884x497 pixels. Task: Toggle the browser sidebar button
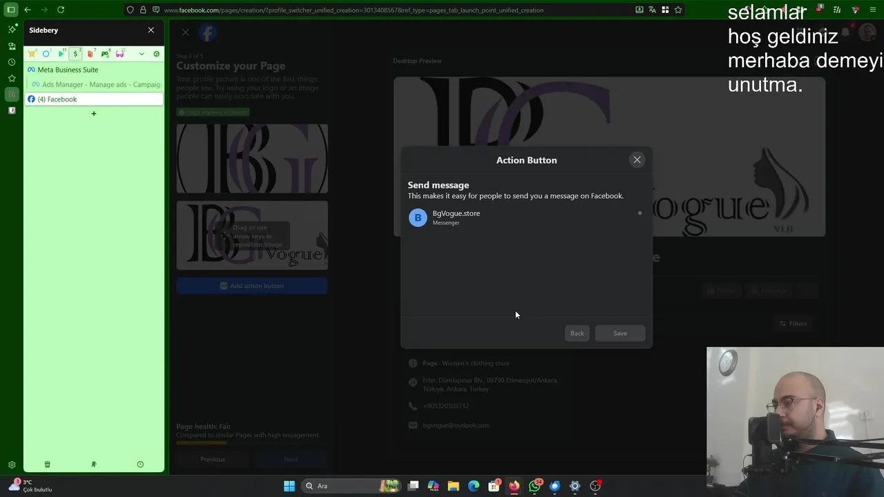11,10
